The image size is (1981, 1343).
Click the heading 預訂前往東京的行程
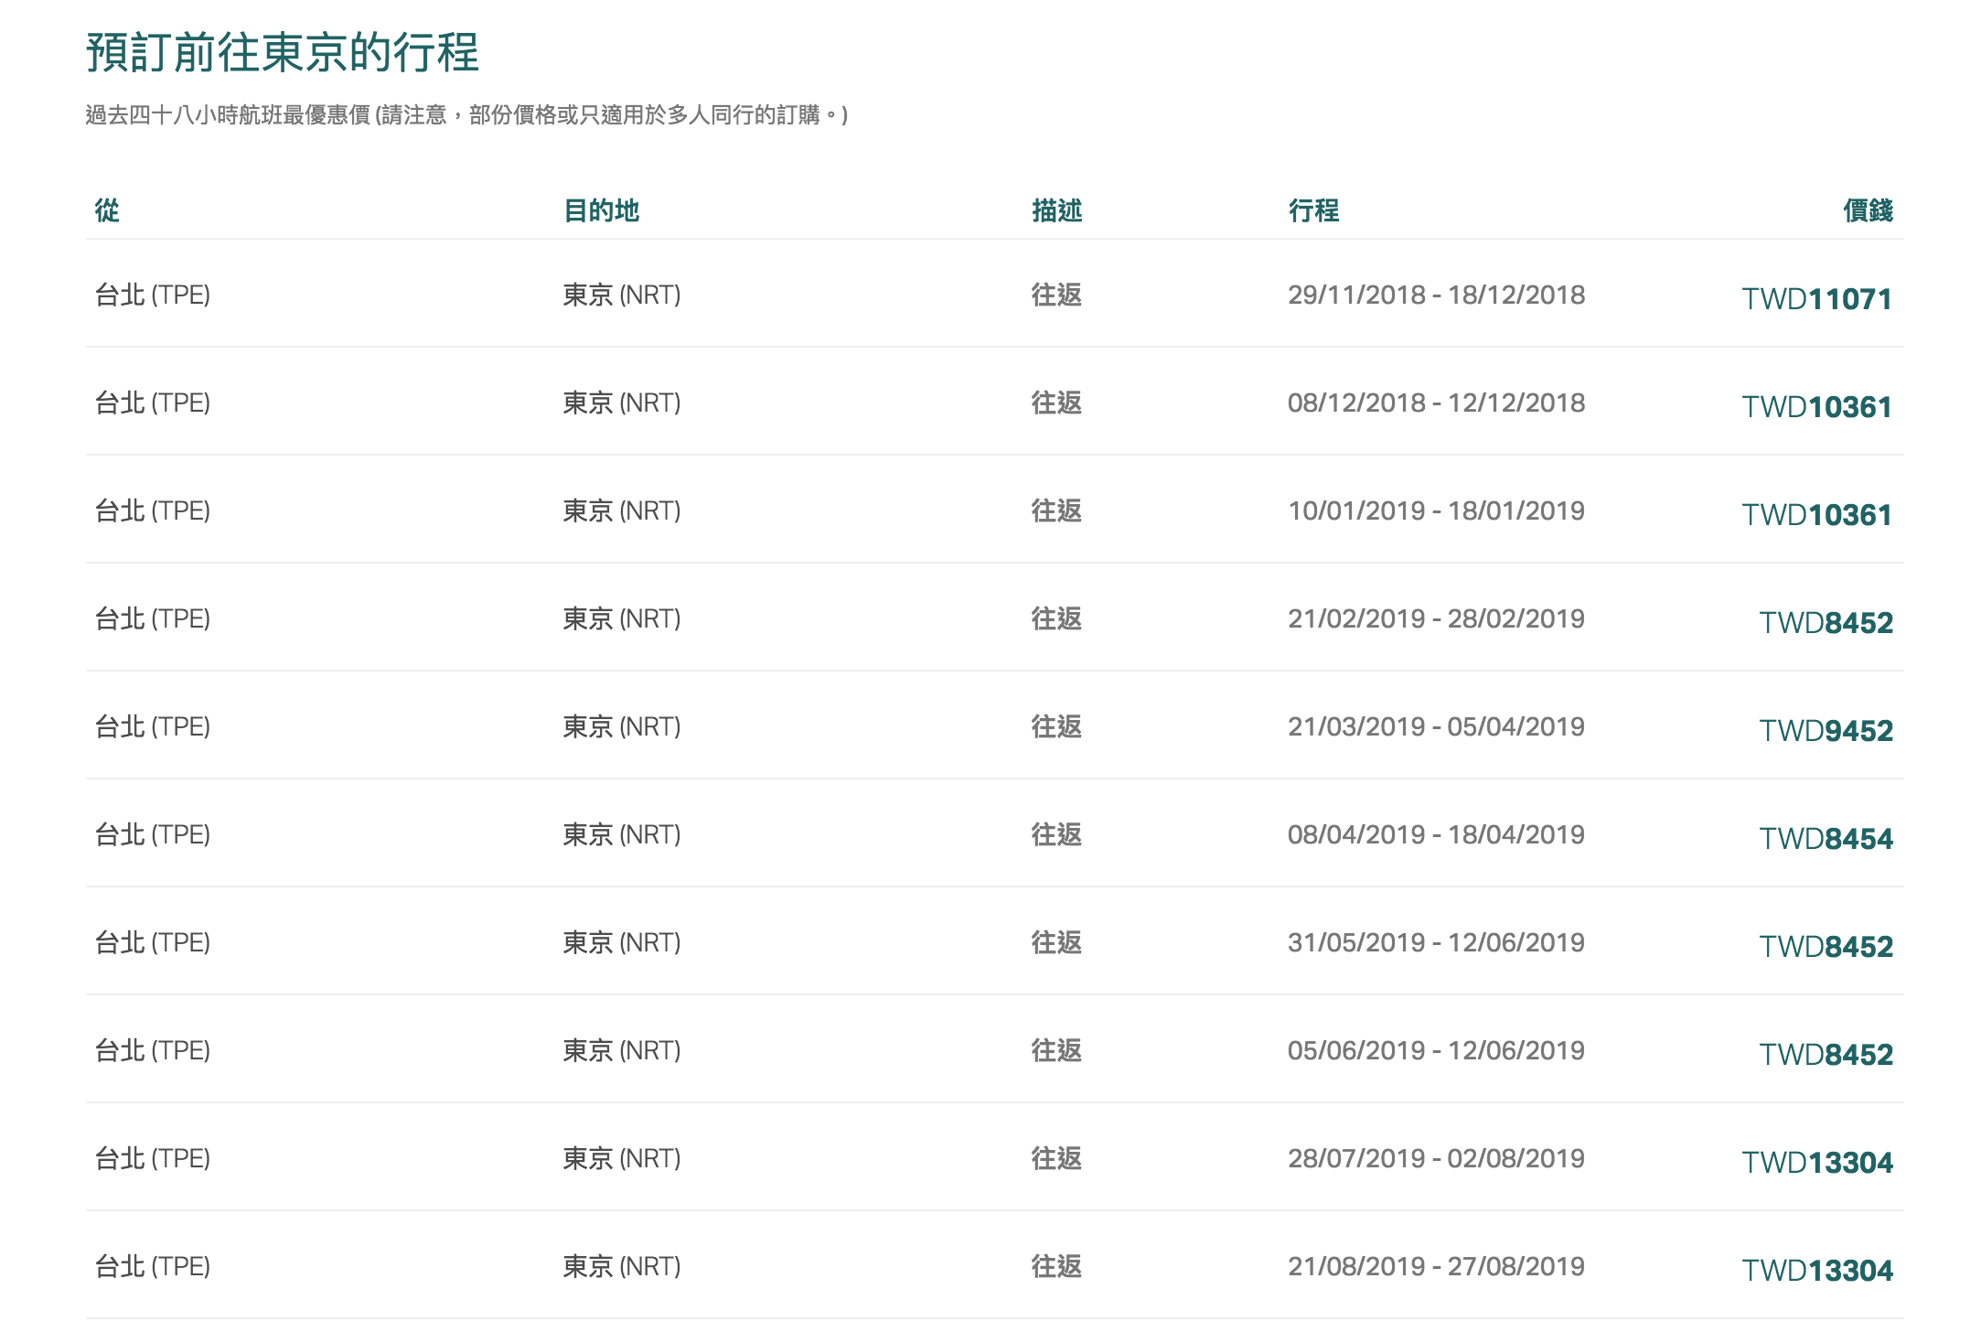click(x=283, y=51)
